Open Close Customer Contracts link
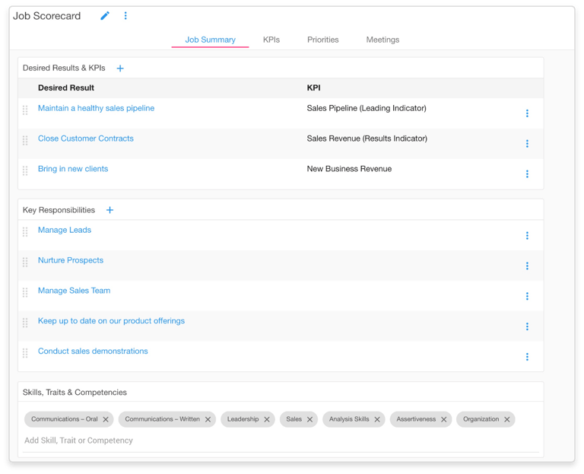This screenshot has height=474, width=584. coord(86,138)
